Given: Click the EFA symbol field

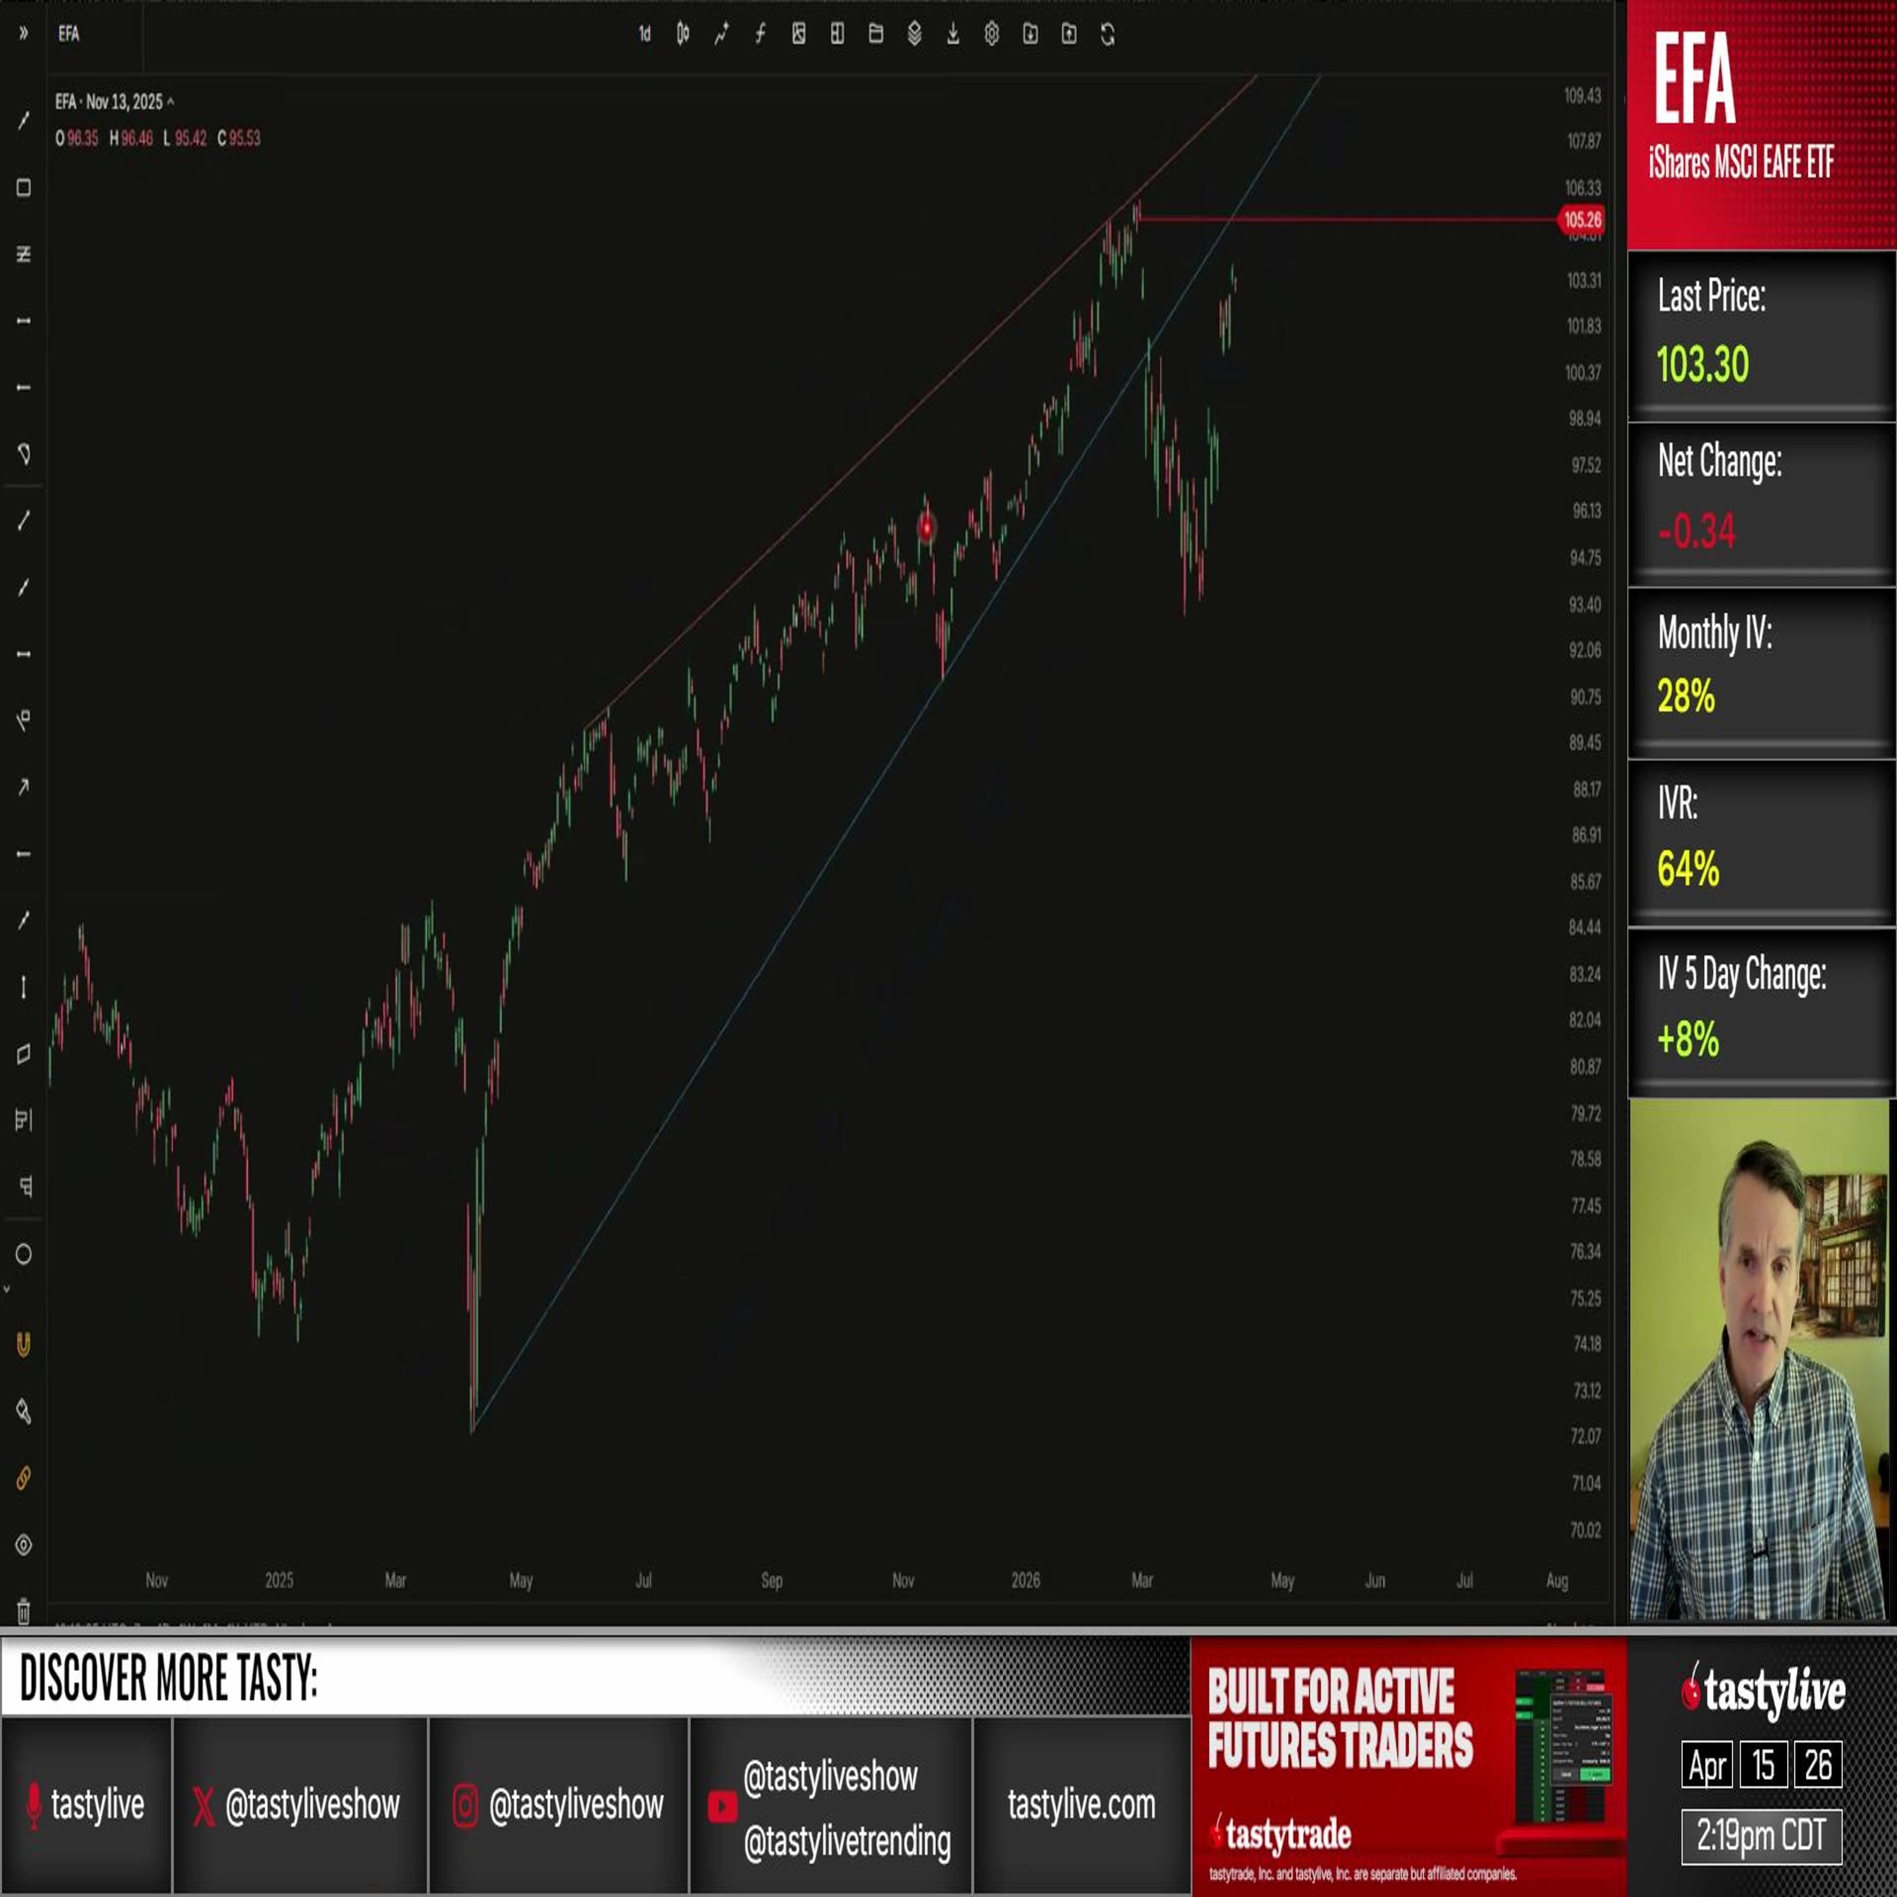Looking at the screenshot, I should 95,34.
